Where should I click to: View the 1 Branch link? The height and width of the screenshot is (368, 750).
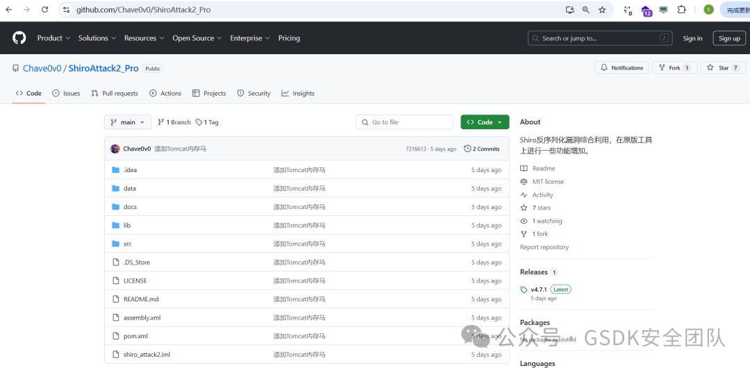coord(174,122)
